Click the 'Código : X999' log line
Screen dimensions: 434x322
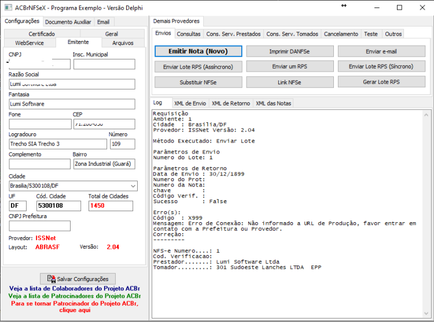pyautogui.click(x=178, y=218)
